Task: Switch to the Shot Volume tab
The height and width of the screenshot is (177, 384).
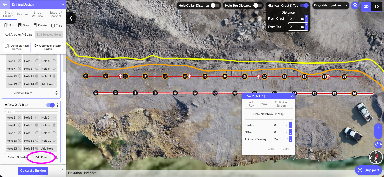Action: pyautogui.click(x=37, y=14)
